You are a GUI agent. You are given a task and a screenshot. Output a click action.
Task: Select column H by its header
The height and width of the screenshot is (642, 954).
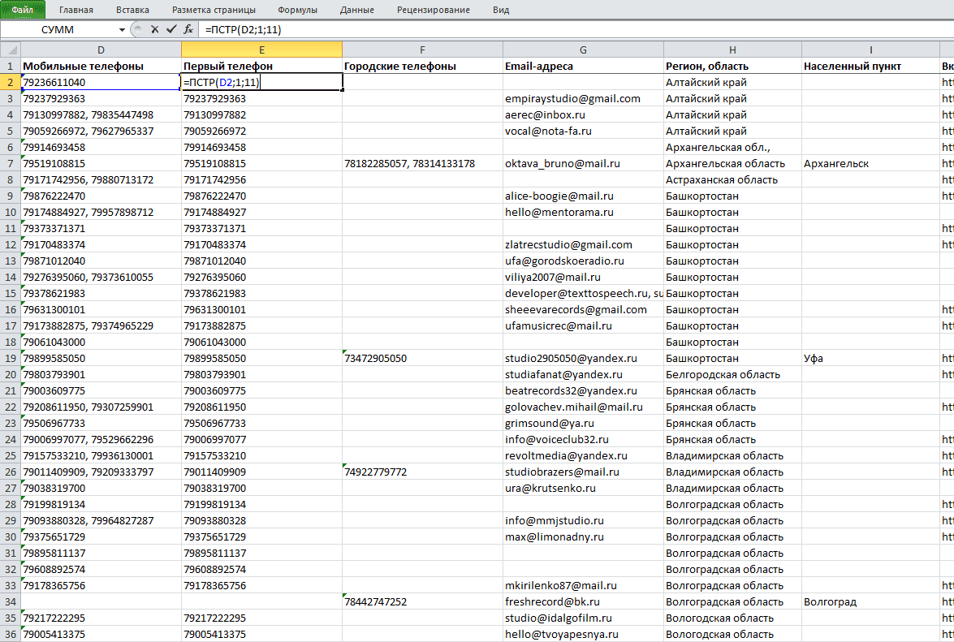click(732, 50)
